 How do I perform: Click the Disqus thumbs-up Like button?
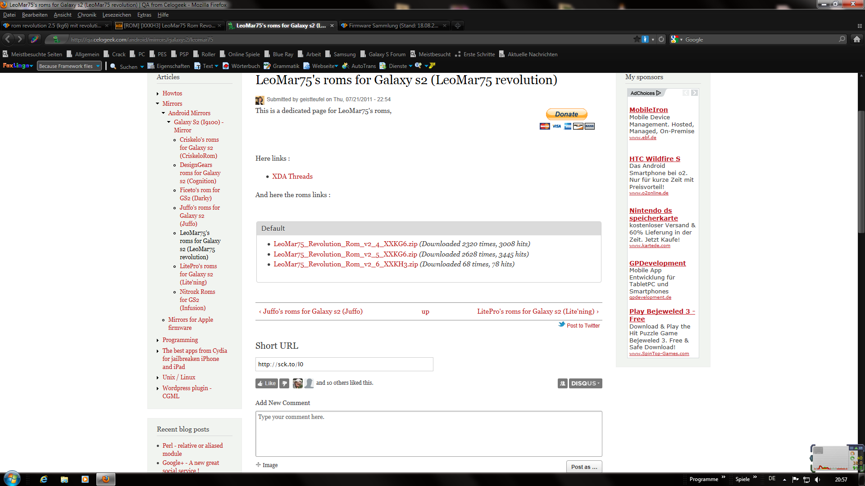click(266, 383)
